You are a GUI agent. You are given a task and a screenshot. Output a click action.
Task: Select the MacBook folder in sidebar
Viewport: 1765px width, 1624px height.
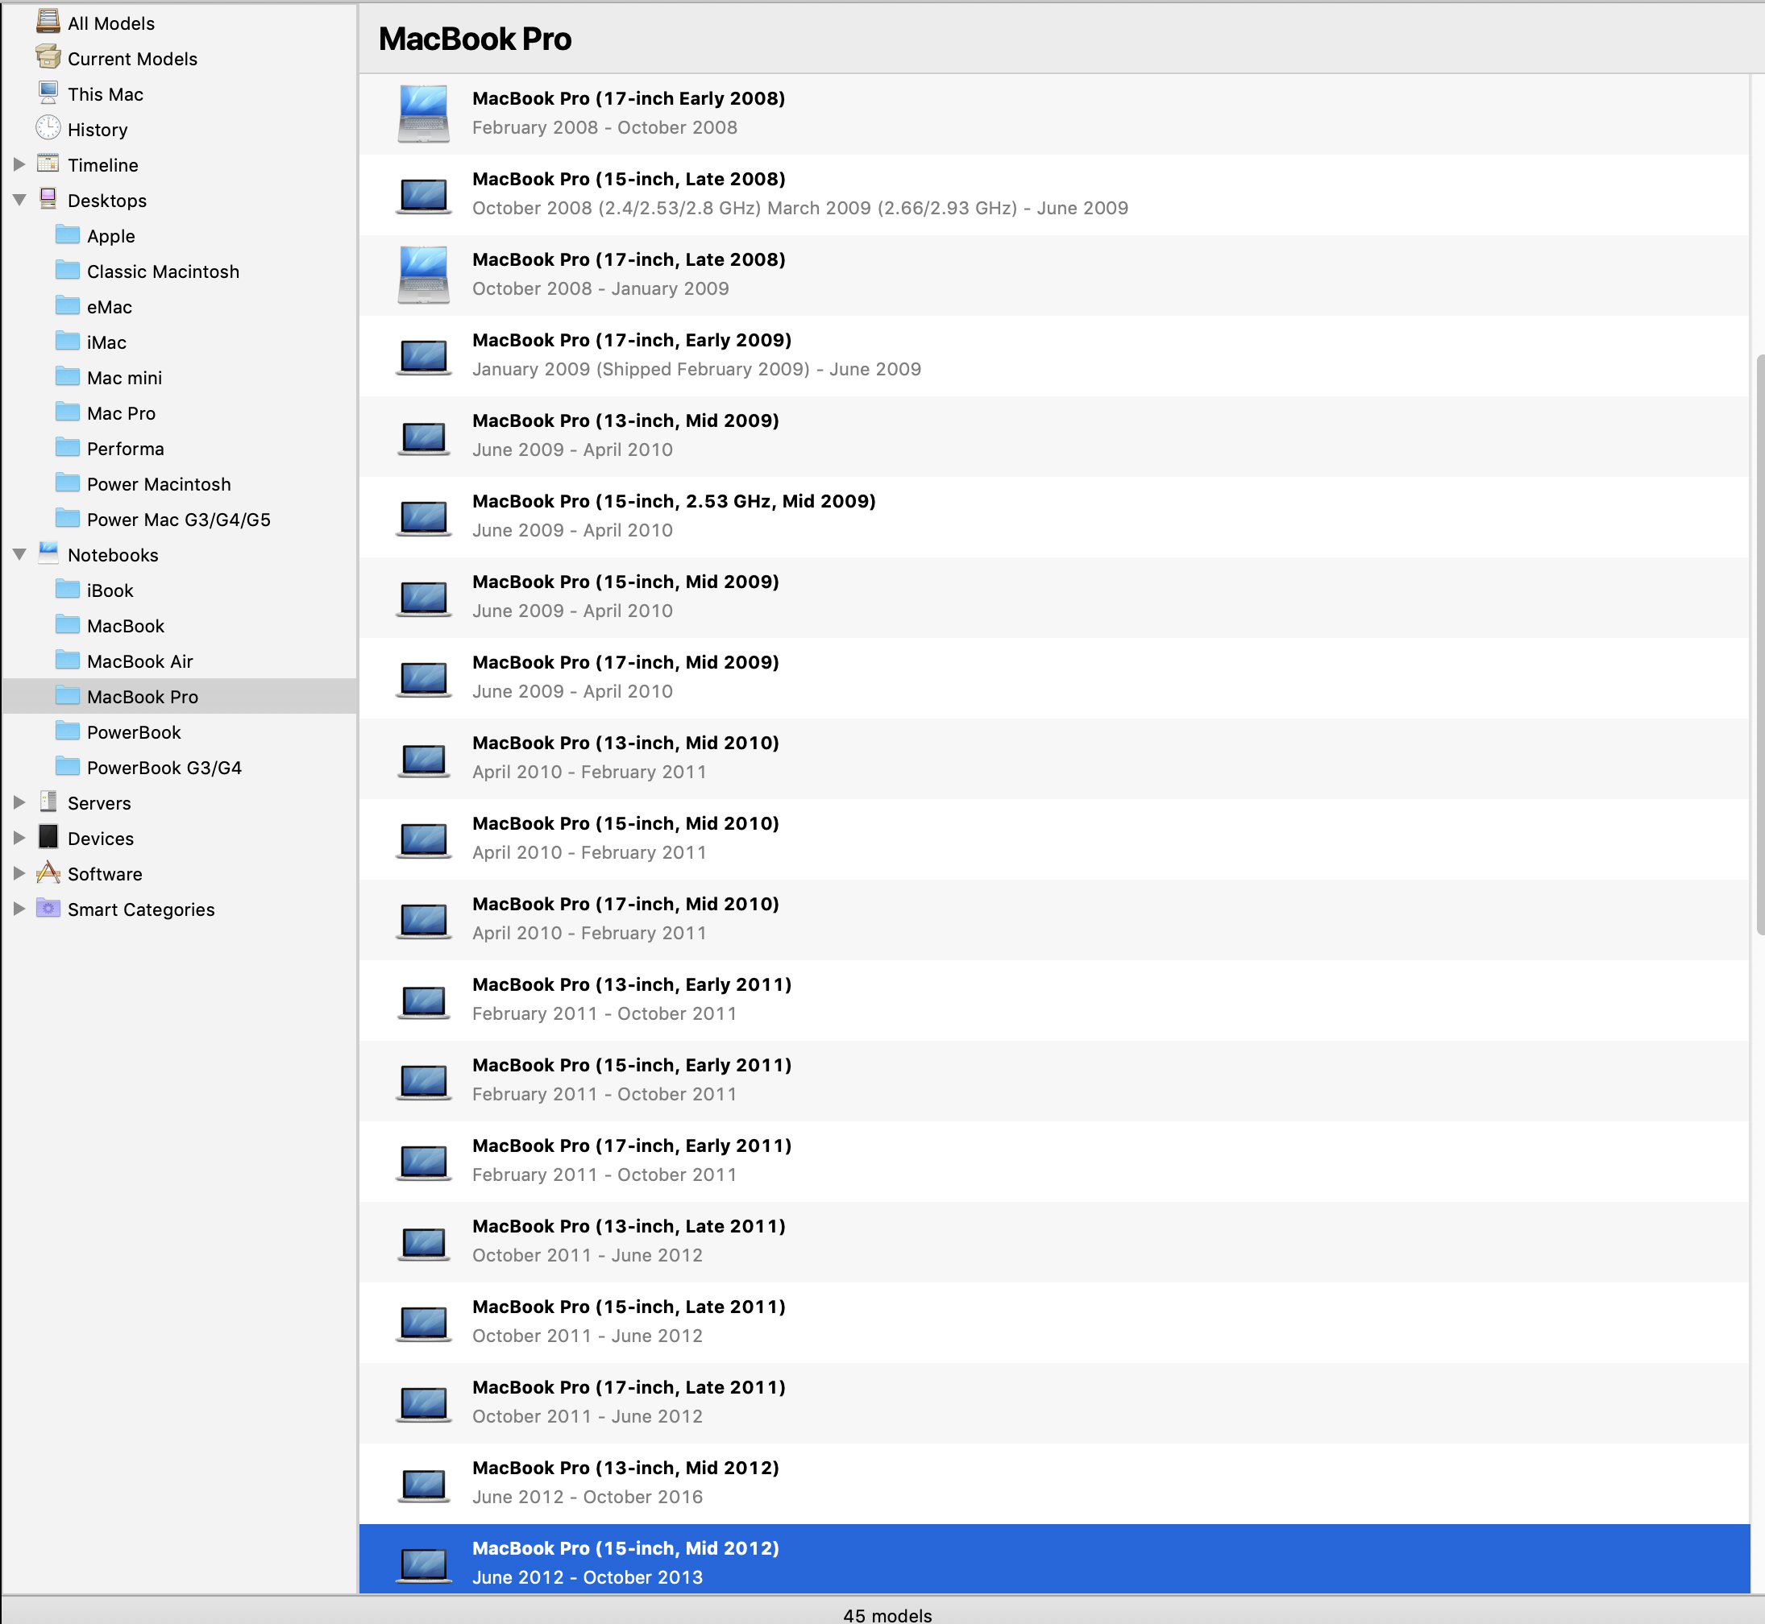(179, 626)
